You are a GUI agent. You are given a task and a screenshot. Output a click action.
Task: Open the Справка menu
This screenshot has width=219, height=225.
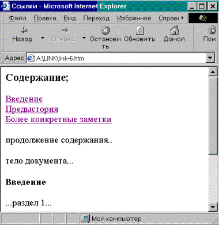[169, 18]
